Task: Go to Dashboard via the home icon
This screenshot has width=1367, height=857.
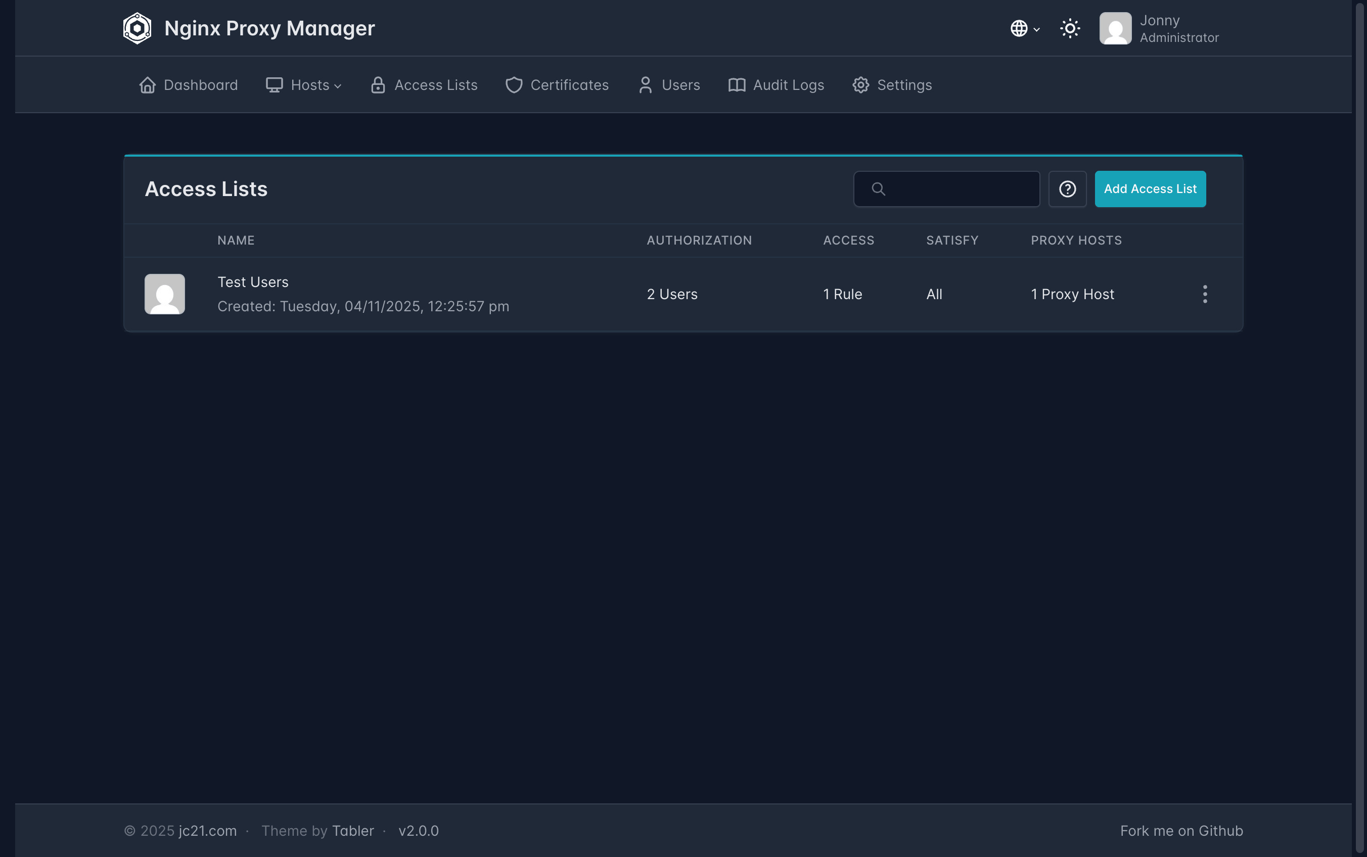Action: pos(148,85)
